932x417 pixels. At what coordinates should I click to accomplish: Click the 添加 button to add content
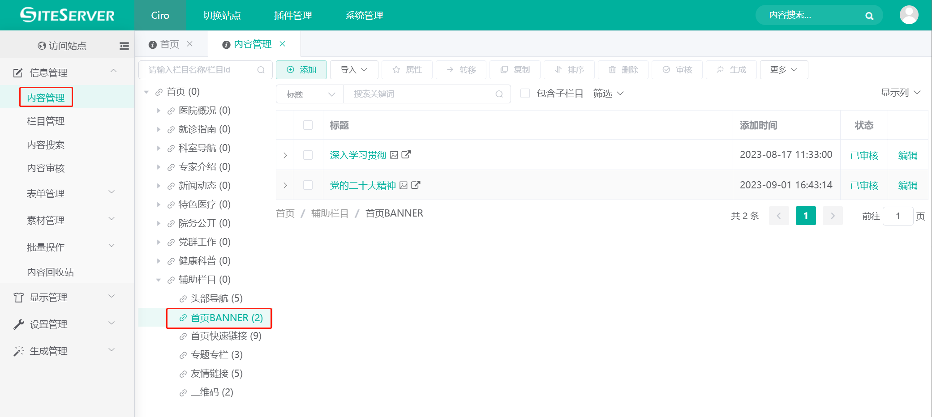(x=301, y=70)
